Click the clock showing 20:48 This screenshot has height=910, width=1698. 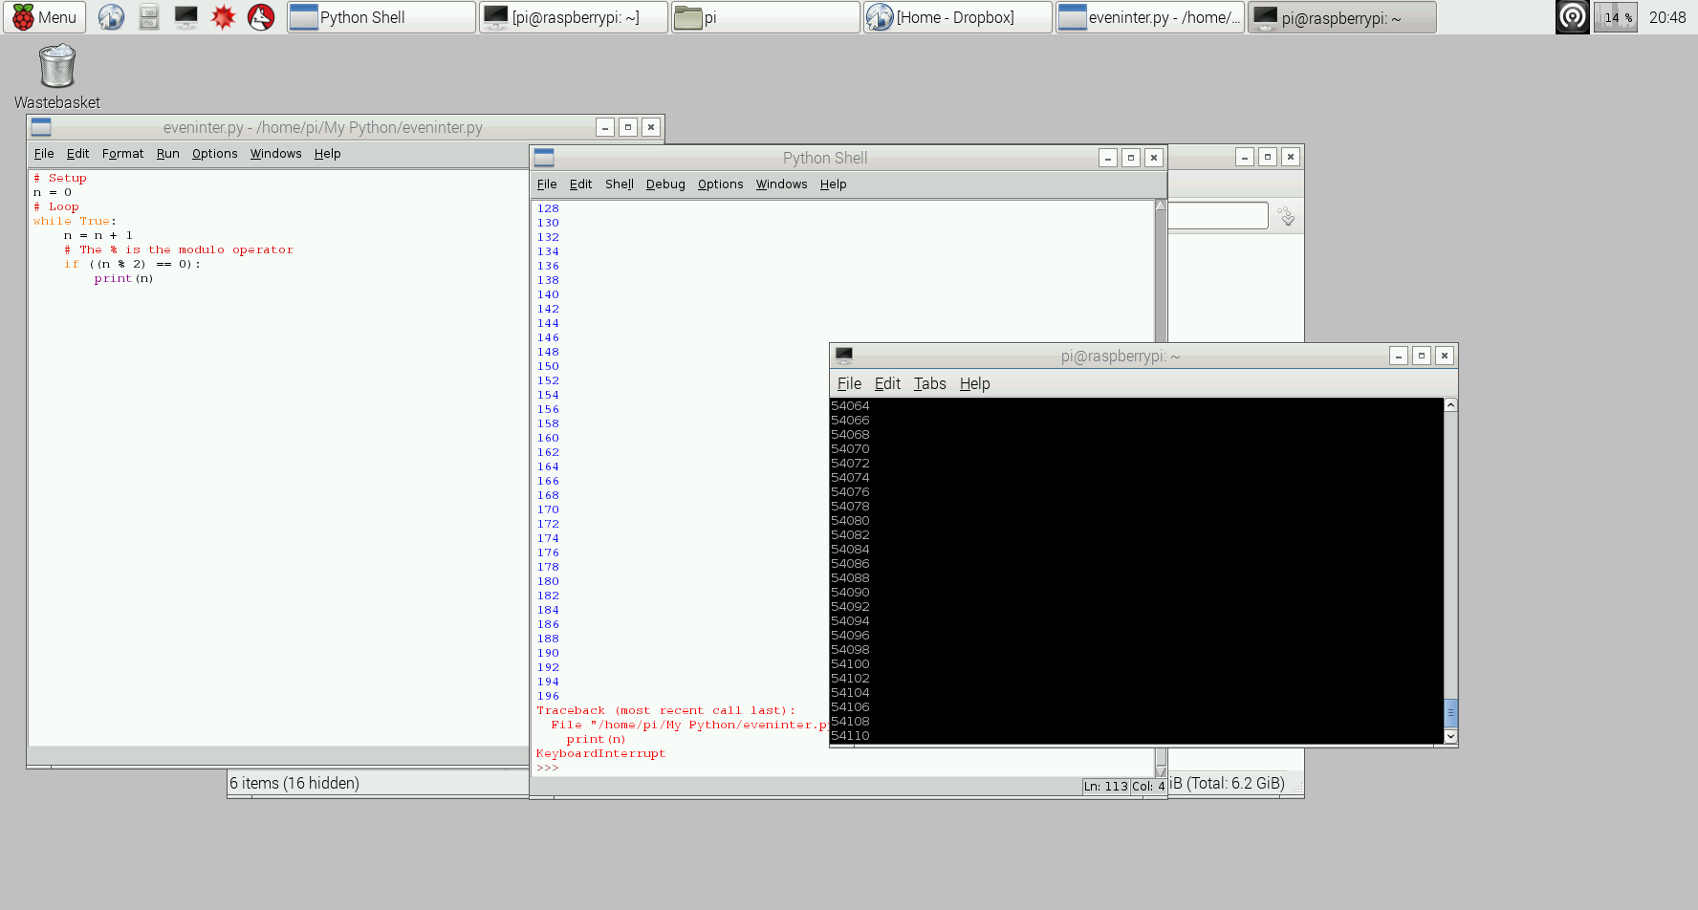point(1667,17)
